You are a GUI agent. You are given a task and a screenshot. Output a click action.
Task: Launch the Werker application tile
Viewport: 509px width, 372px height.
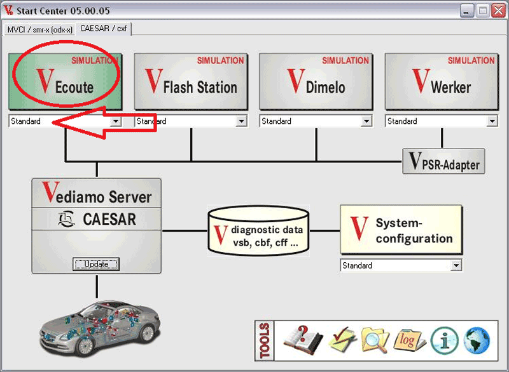442,82
